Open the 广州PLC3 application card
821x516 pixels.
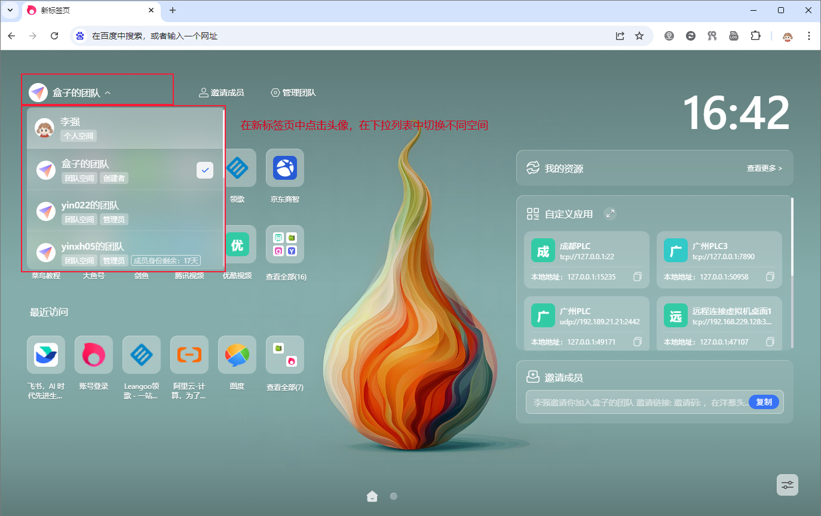(x=719, y=260)
